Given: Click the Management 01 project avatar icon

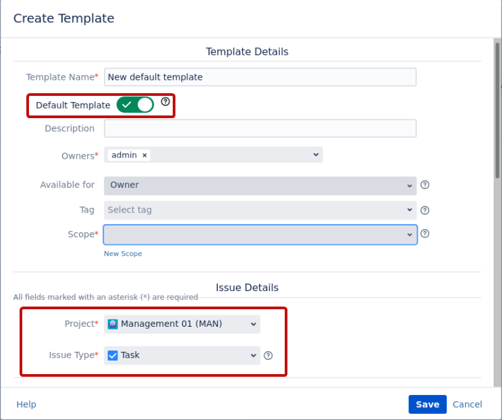Looking at the screenshot, I should click(113, 324).
